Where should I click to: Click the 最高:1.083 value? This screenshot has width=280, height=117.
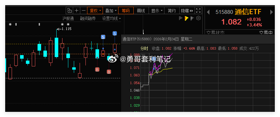click(206, 48)
